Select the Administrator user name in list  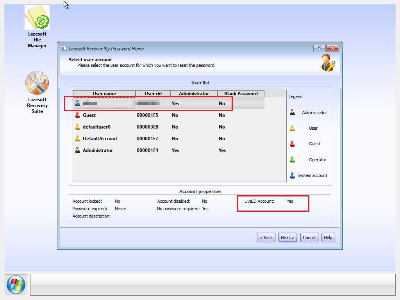(98, 150)
